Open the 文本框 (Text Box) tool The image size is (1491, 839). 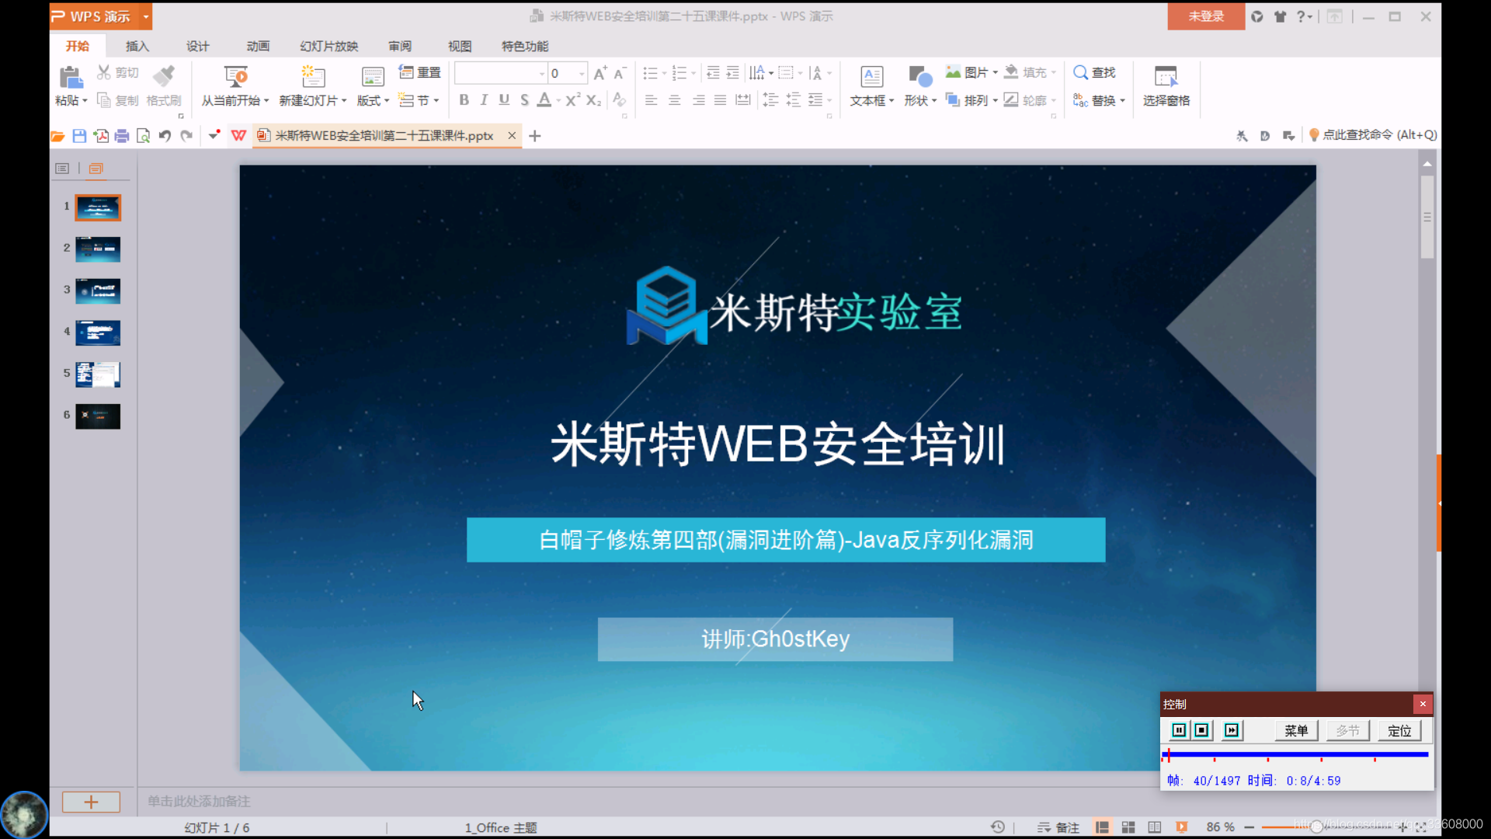pos(871,85)
